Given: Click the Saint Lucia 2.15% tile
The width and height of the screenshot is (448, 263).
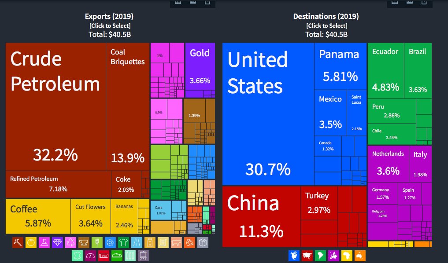Looking at the screenshot, I should pyautogui.click(x=357, y=113).
